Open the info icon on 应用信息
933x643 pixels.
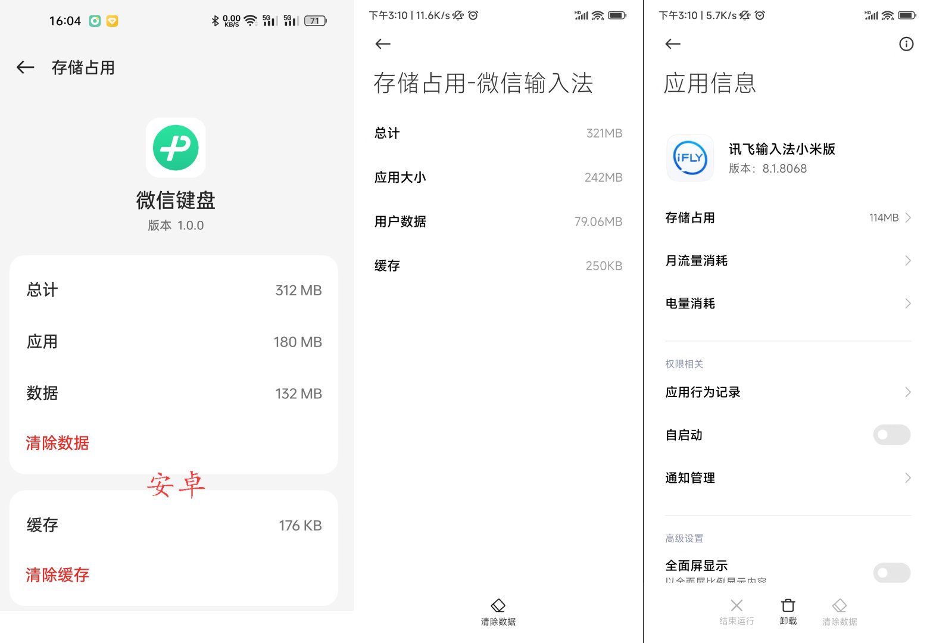tap(906, 44)
